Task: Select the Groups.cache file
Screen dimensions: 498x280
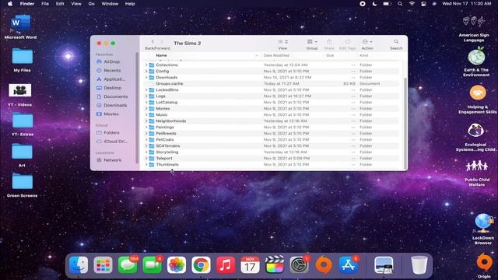Action: (272, 83)
